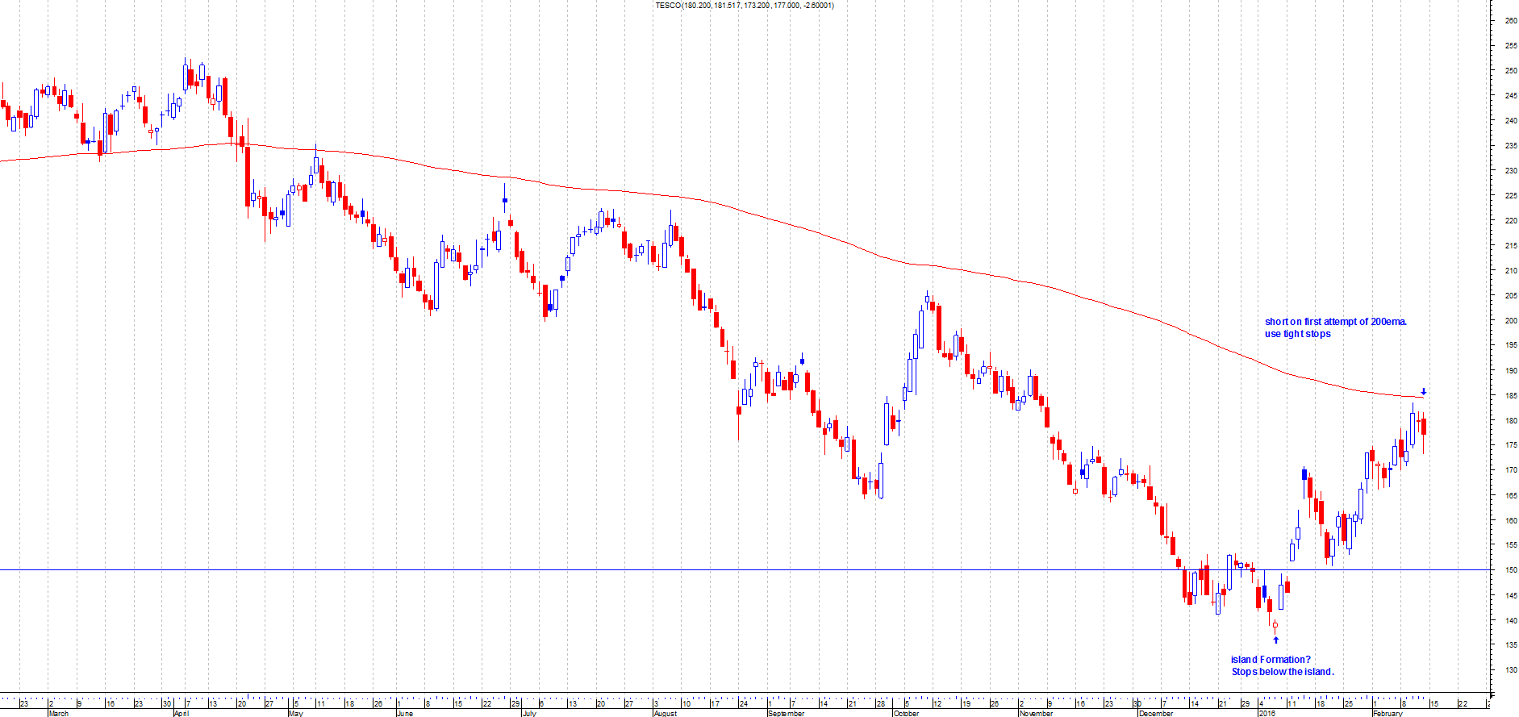Click the 2016 year label on time axis
The height and width of the screenshot is (717, 1519).
tap(1267, 713)
